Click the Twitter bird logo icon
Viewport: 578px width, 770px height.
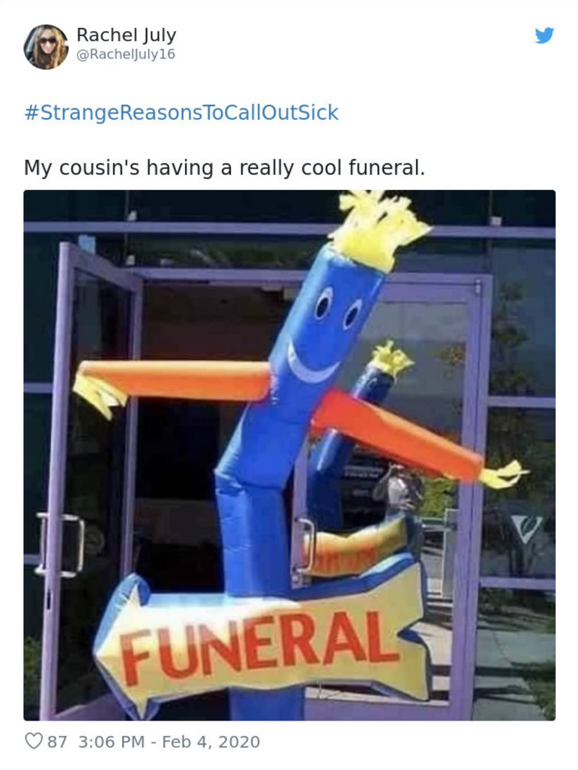tap(544, 35)
